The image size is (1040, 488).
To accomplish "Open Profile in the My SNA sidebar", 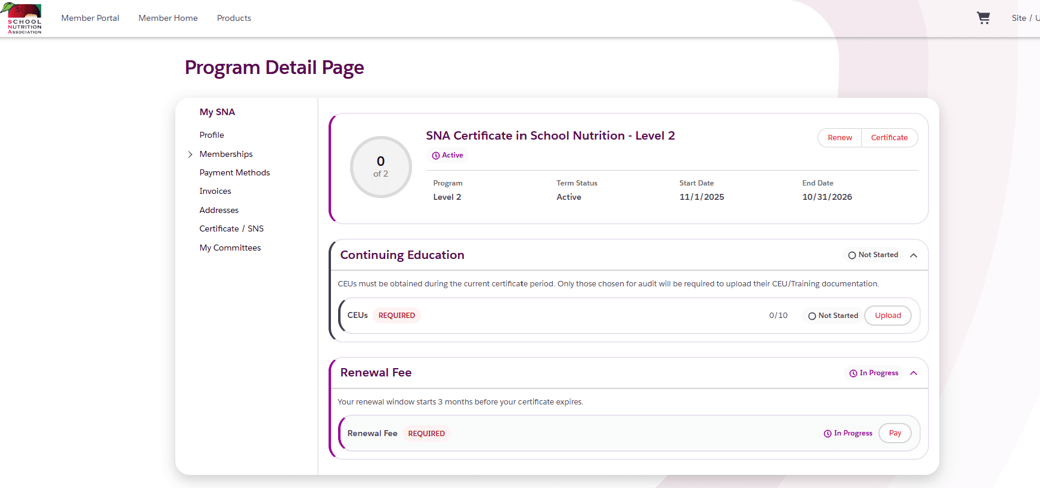I will pyautogui.click(x=212, y=135).
